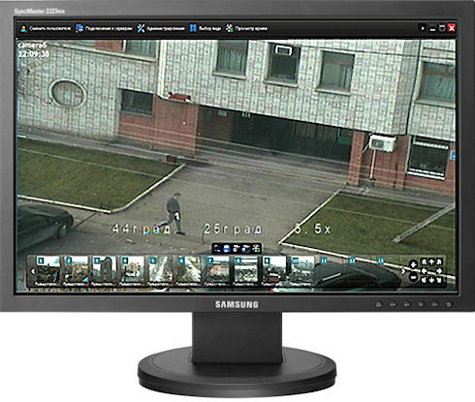Select camera thumbnail number 5

pyautogui.click(x=161, y=271)
